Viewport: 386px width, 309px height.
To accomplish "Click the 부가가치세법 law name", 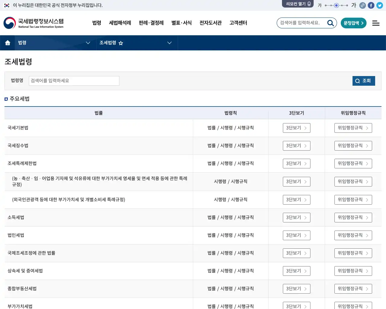I will click(x=20, y=306).
